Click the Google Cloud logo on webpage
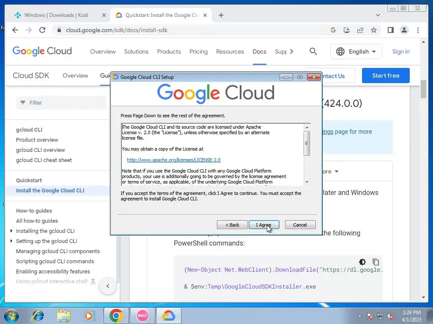The width and height of the screenshot is (433, 324). (x=42, y=51)
